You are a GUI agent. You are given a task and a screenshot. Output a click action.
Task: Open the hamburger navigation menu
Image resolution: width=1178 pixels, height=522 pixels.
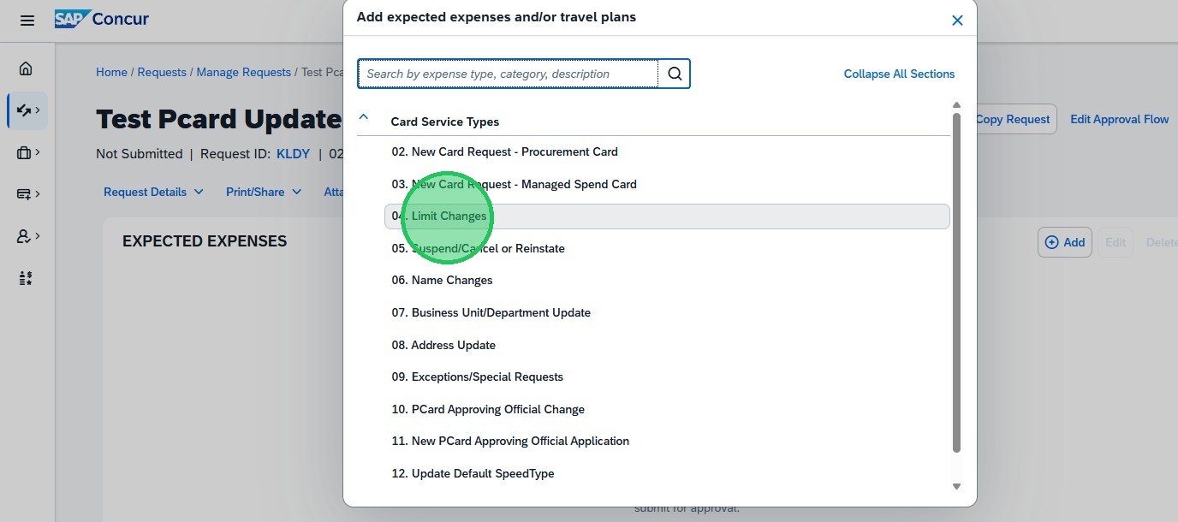[x=27, y=20]
